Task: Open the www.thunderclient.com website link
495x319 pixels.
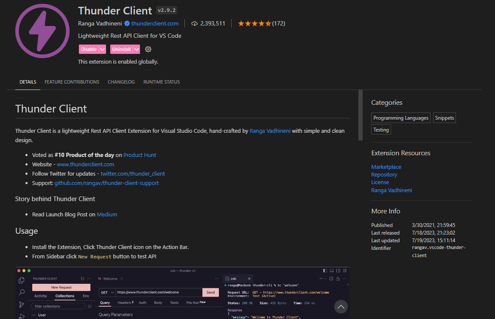Action: click(x=85, y=164)
